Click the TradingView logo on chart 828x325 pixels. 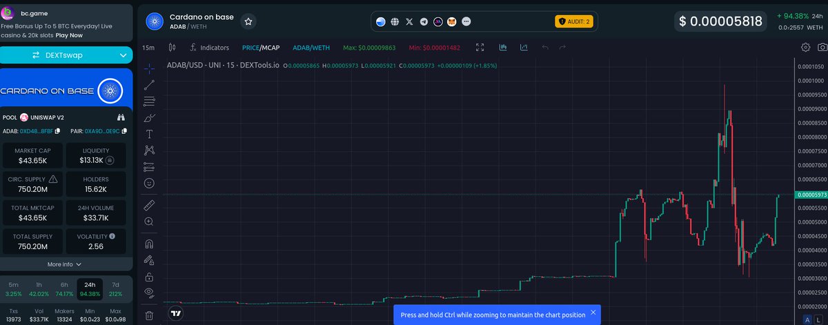[x=177, y=313]
